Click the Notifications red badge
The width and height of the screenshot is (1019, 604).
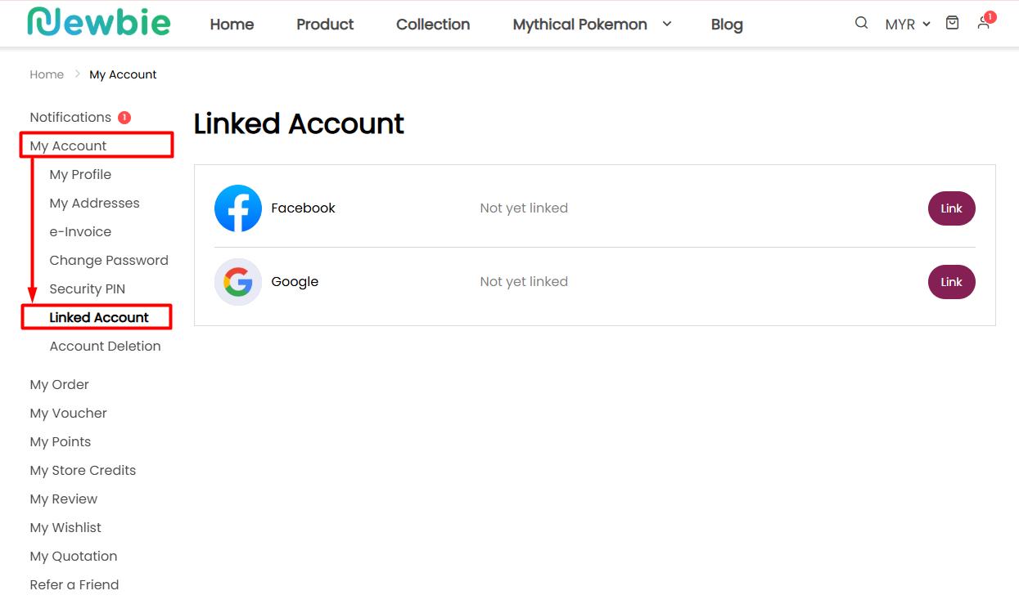point(124,118)
